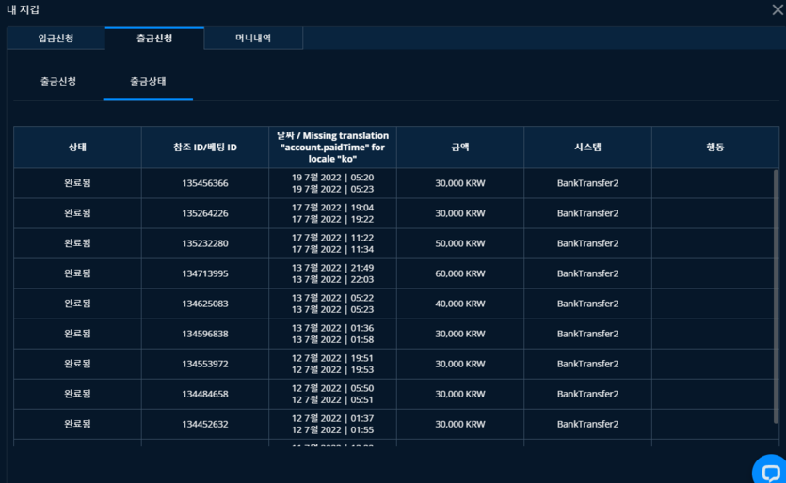Switch to the 입금신청 tab

coord(56,38)
